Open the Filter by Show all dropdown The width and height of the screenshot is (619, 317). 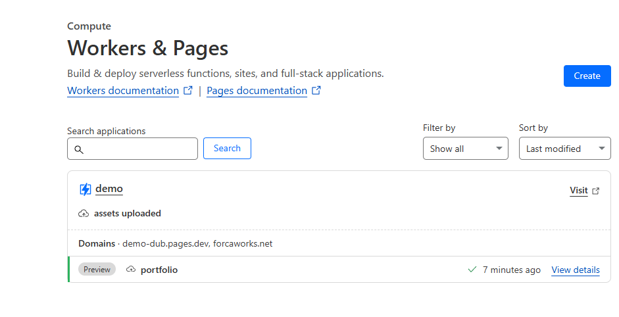(466, 149)
